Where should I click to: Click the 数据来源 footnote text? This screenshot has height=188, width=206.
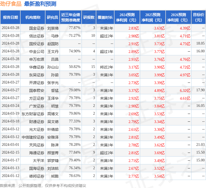(43, 186)
